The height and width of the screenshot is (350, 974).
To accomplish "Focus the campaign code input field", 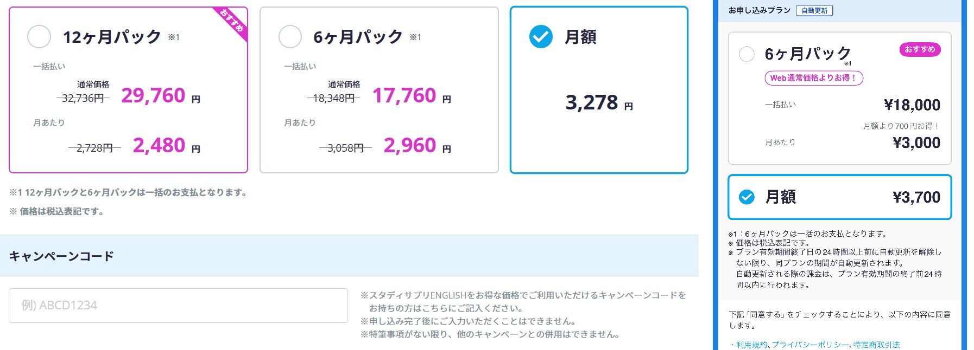I will click(178, 306).
